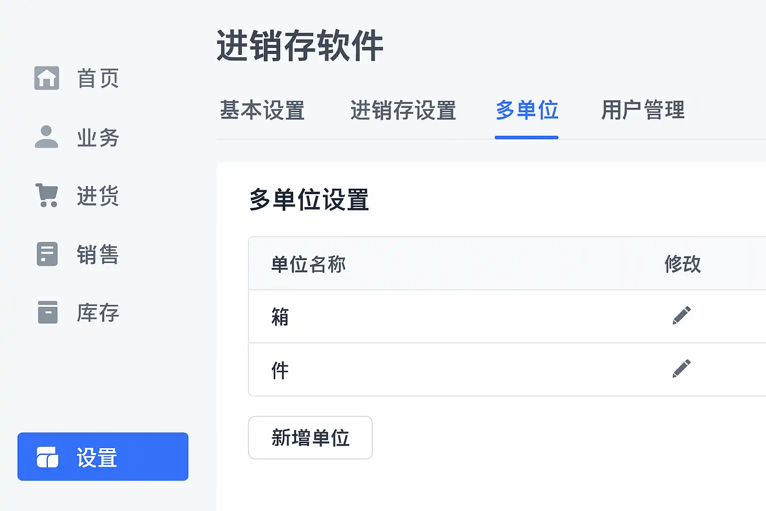Click the home icon in sidebar
This screenshot has height=511, width=766.
click(x=47, y=78)
